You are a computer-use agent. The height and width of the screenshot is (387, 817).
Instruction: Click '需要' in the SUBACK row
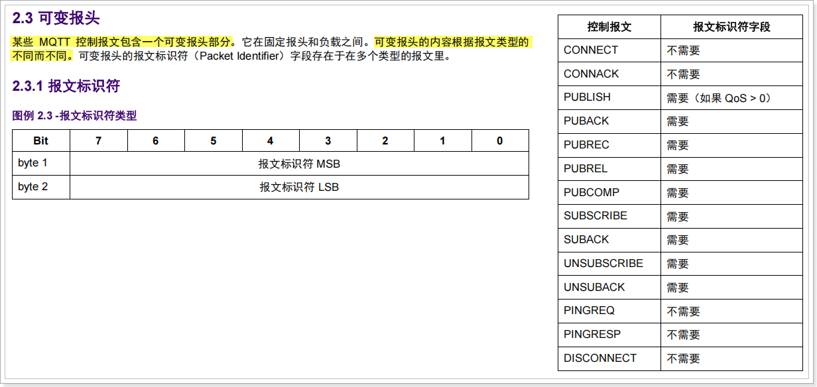(x=678, y=241)
